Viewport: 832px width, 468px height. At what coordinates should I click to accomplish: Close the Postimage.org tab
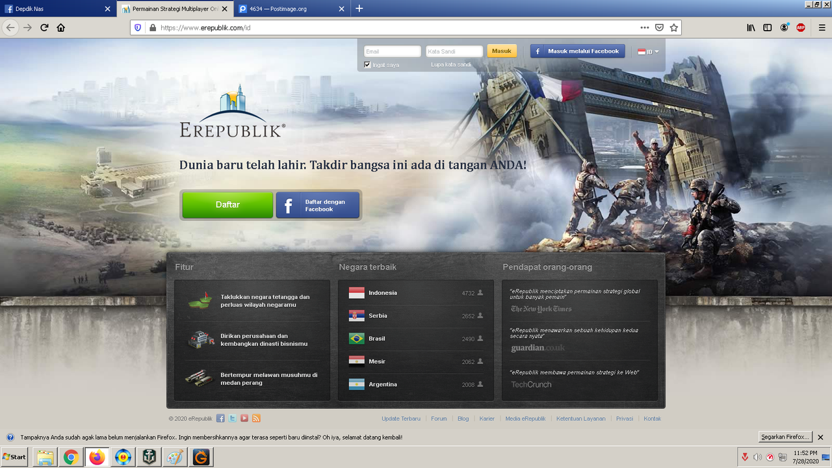pos(341,8)
